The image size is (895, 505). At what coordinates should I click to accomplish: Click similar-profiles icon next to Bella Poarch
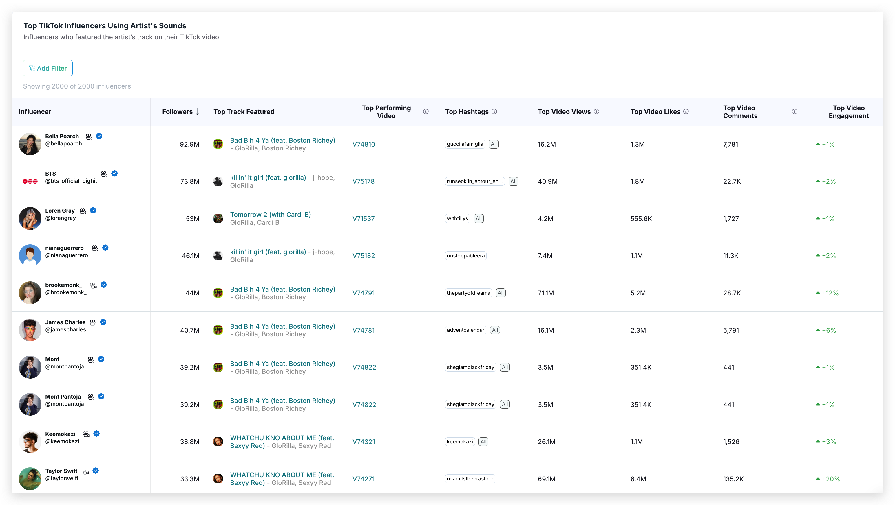click(89, 137)
